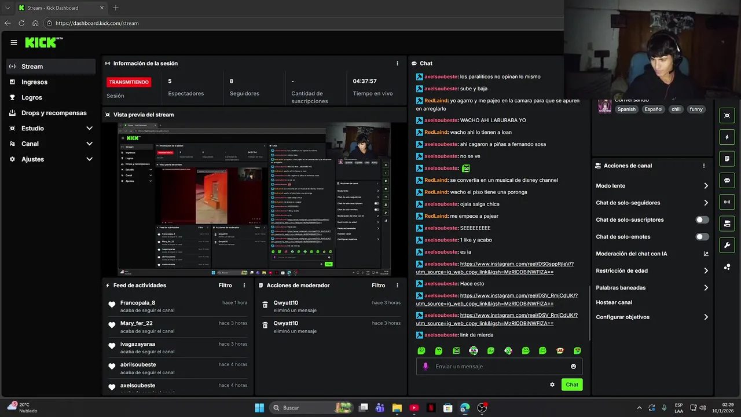Open the hamburger menu beside the KICK logo
Image resolution: width=741 pixels, height=417 pixels.
(x=14, y=42)
